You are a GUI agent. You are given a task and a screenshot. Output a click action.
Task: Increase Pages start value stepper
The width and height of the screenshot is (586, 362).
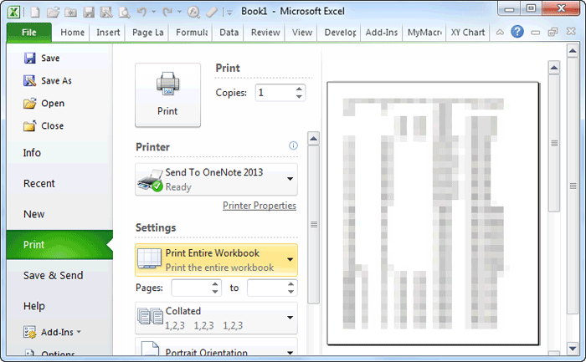[x=215, y=284]
